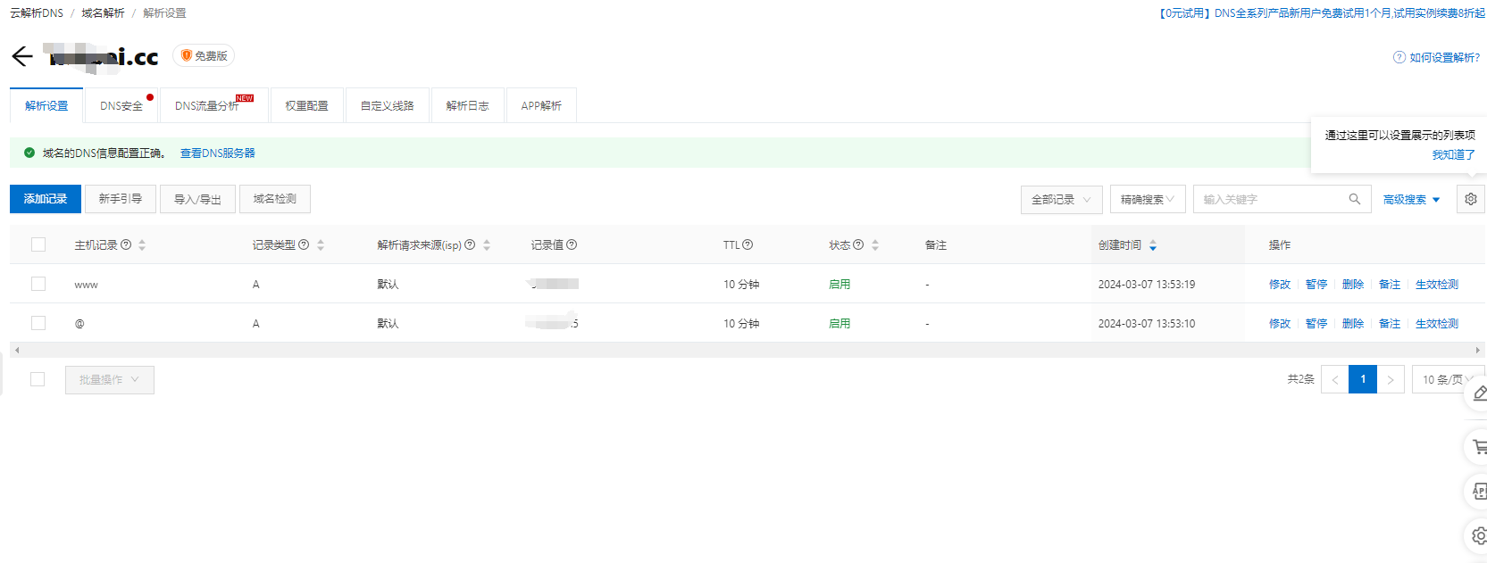The width and height of the screenshot is (1487, 563).
Task: Switch to DNS流量分析 tab
Action: click(x=213, y=105)
